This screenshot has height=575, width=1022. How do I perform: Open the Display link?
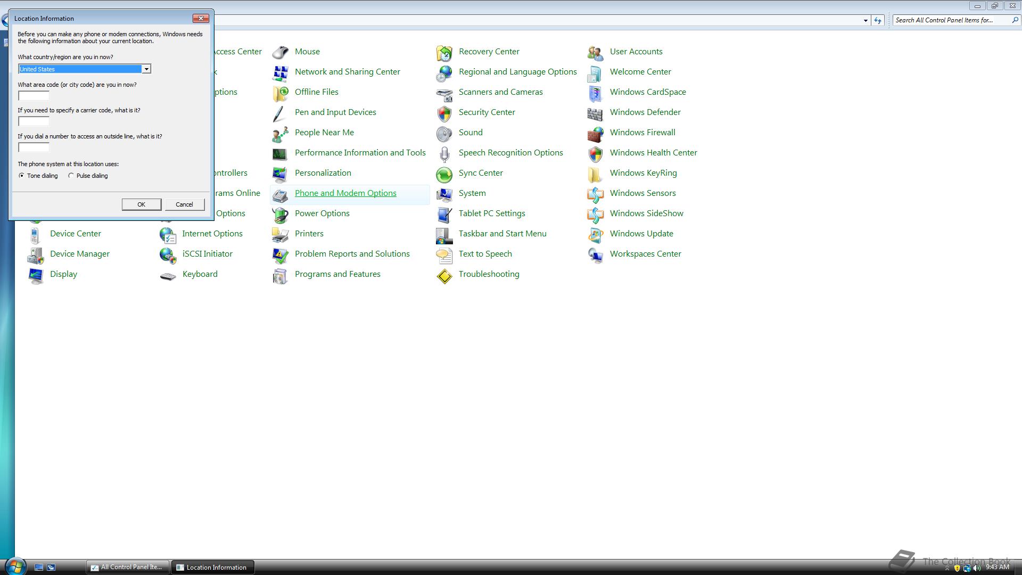(x=63, y=274)
